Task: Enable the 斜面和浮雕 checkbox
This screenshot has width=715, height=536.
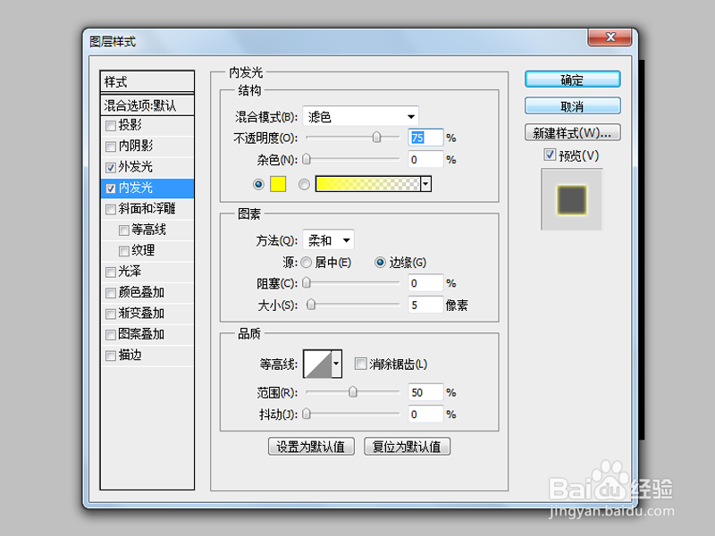Action: tap(110, 209)
